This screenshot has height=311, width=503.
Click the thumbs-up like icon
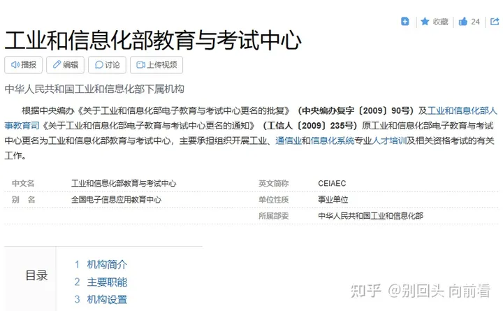[x=463, y=22]
